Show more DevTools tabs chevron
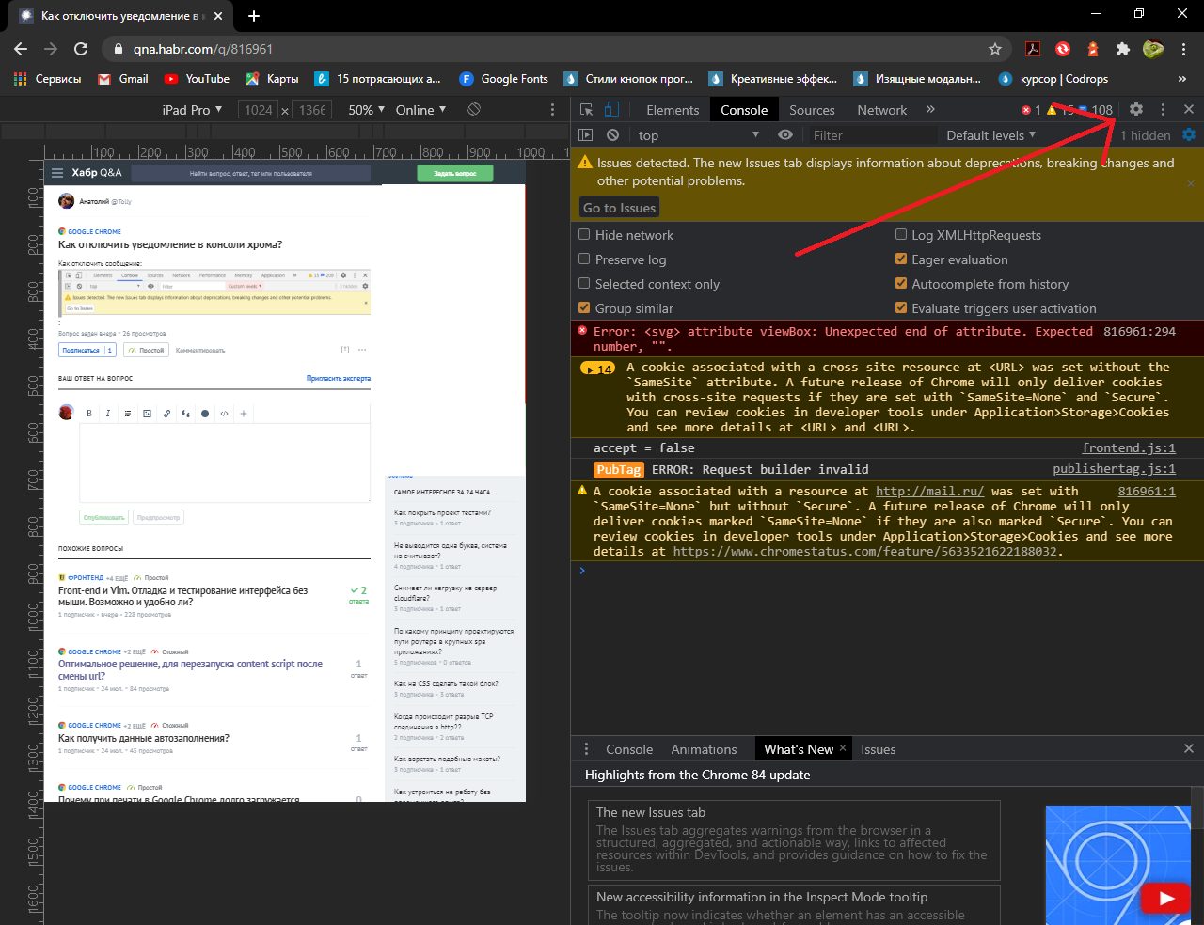The height and width of the screenshot is (925, 1204). pyautogui.click(x=930, y=110)
